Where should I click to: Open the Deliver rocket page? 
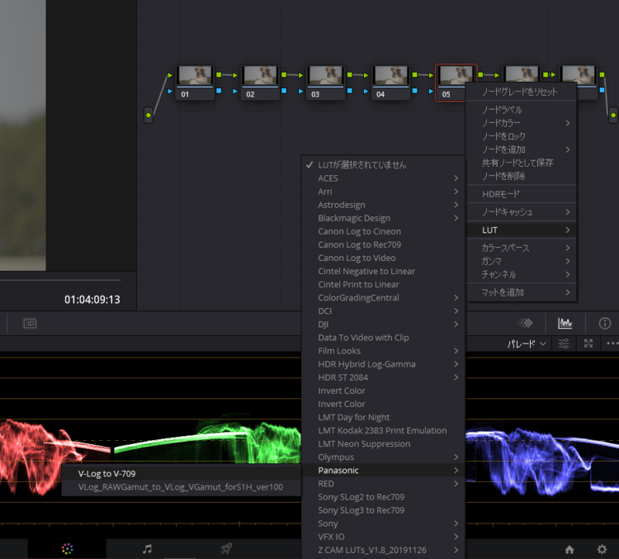pos(226,549)
